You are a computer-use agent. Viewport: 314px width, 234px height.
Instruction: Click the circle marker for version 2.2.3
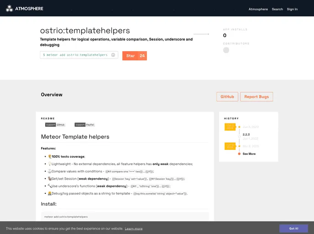[239, 137]
